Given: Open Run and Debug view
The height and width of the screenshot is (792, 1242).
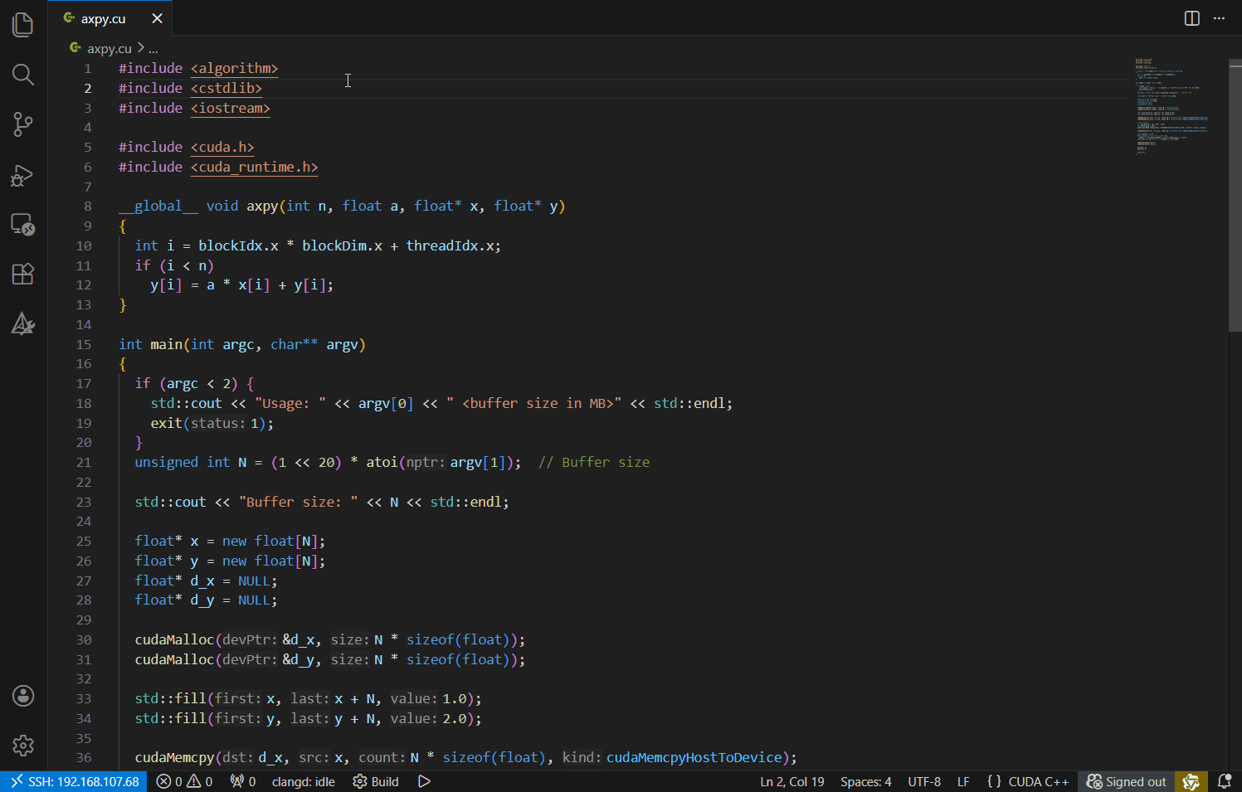Looking at the screenshot, I should pyautogui.click(x=23, y=175).
